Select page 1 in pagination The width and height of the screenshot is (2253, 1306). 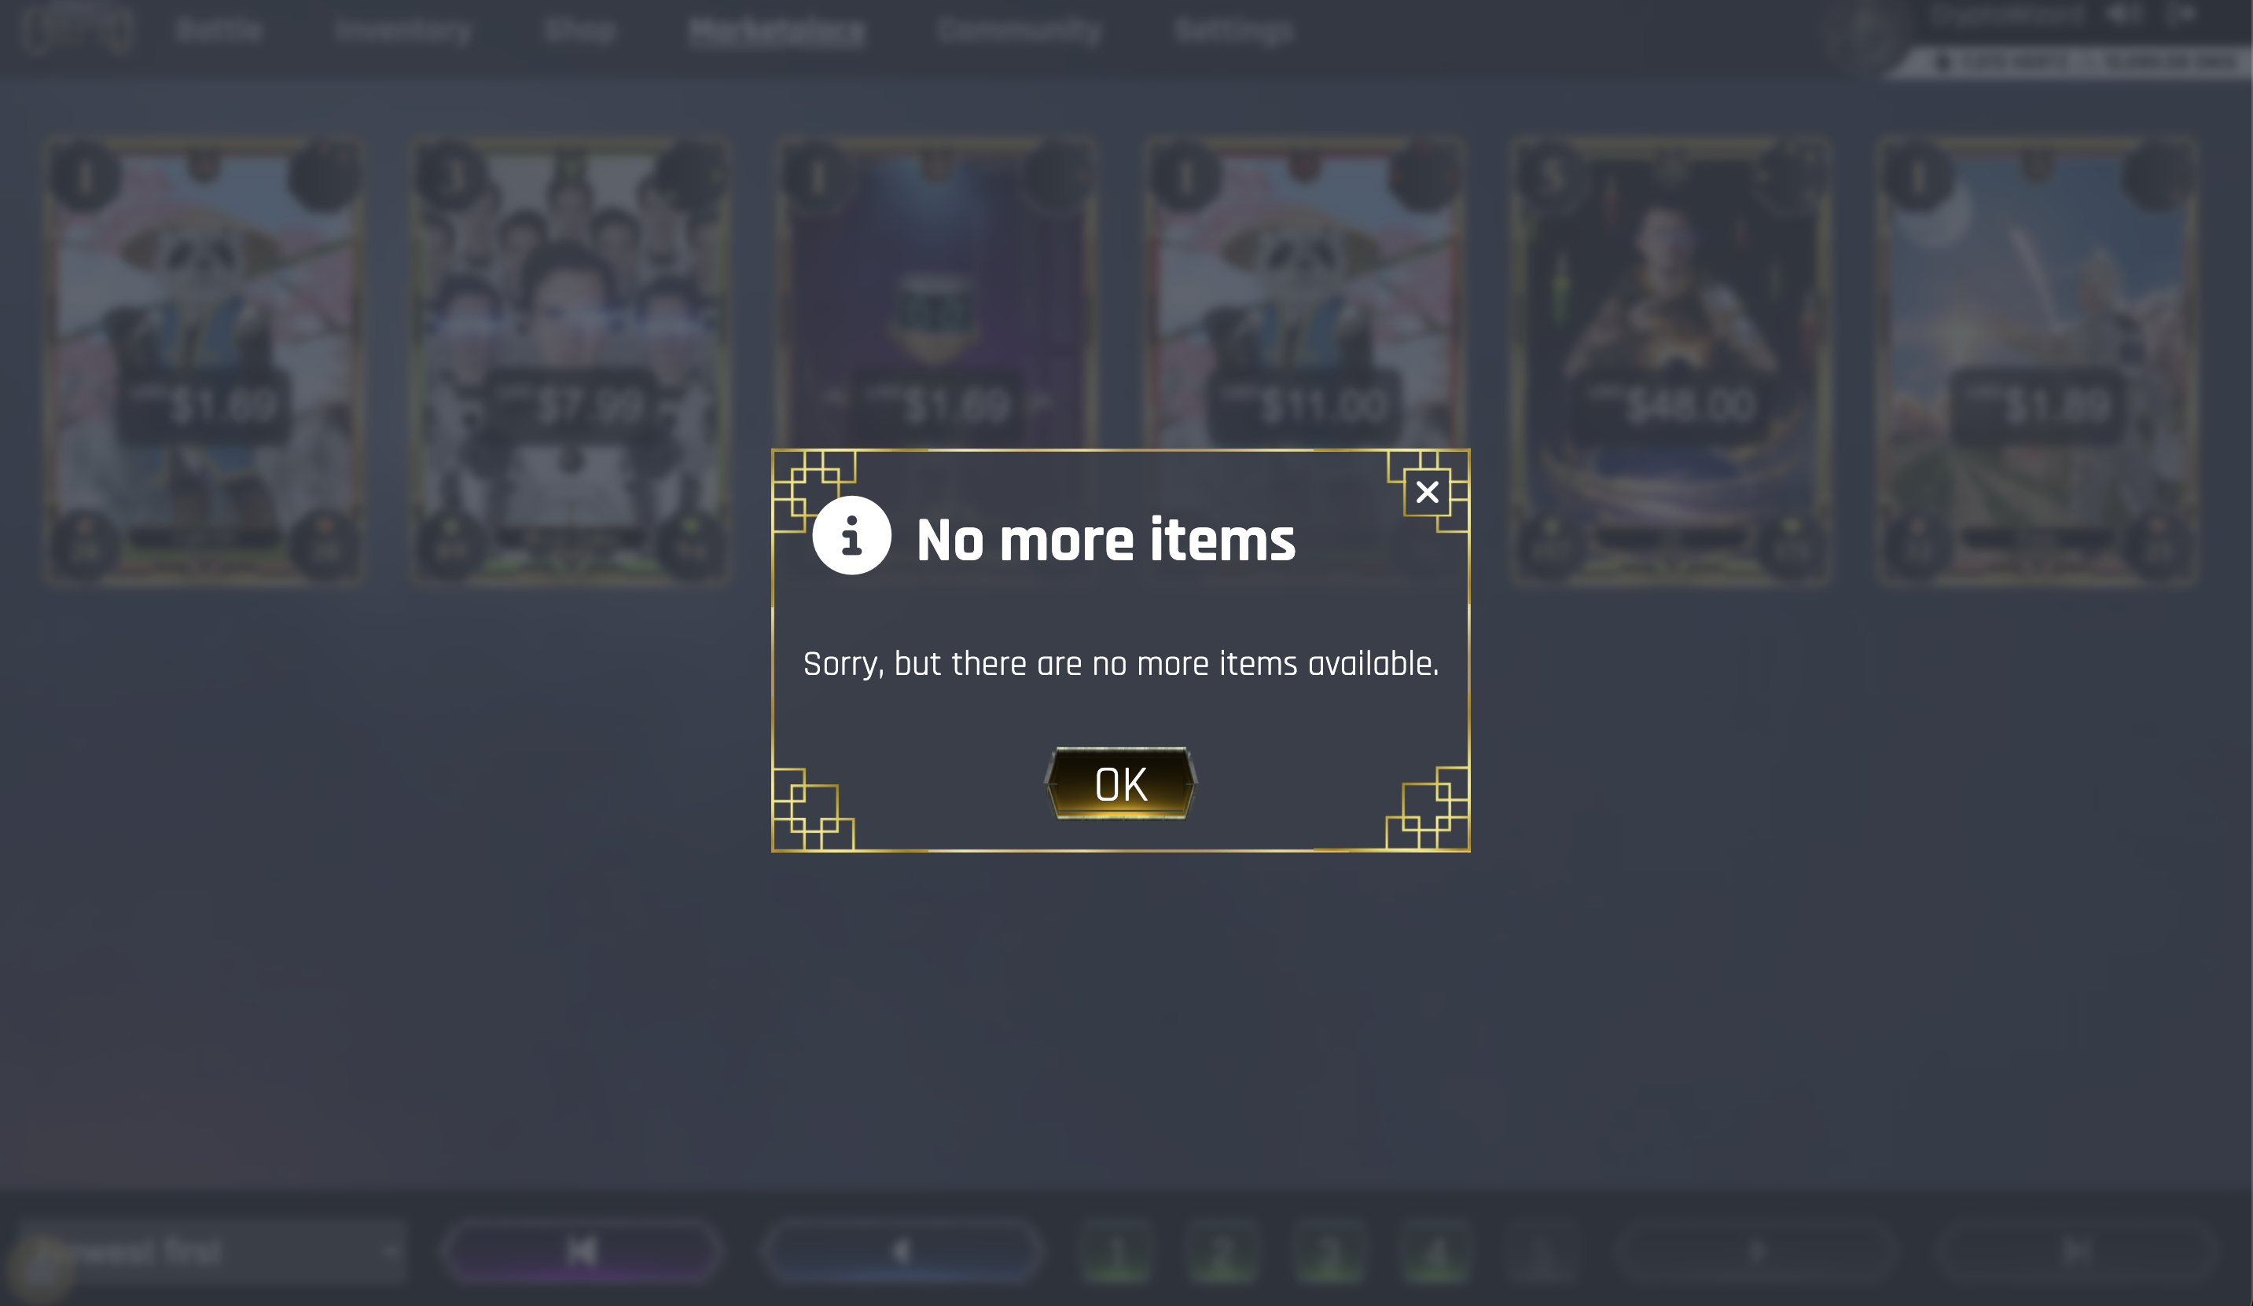click(x=1116, y=1250)
